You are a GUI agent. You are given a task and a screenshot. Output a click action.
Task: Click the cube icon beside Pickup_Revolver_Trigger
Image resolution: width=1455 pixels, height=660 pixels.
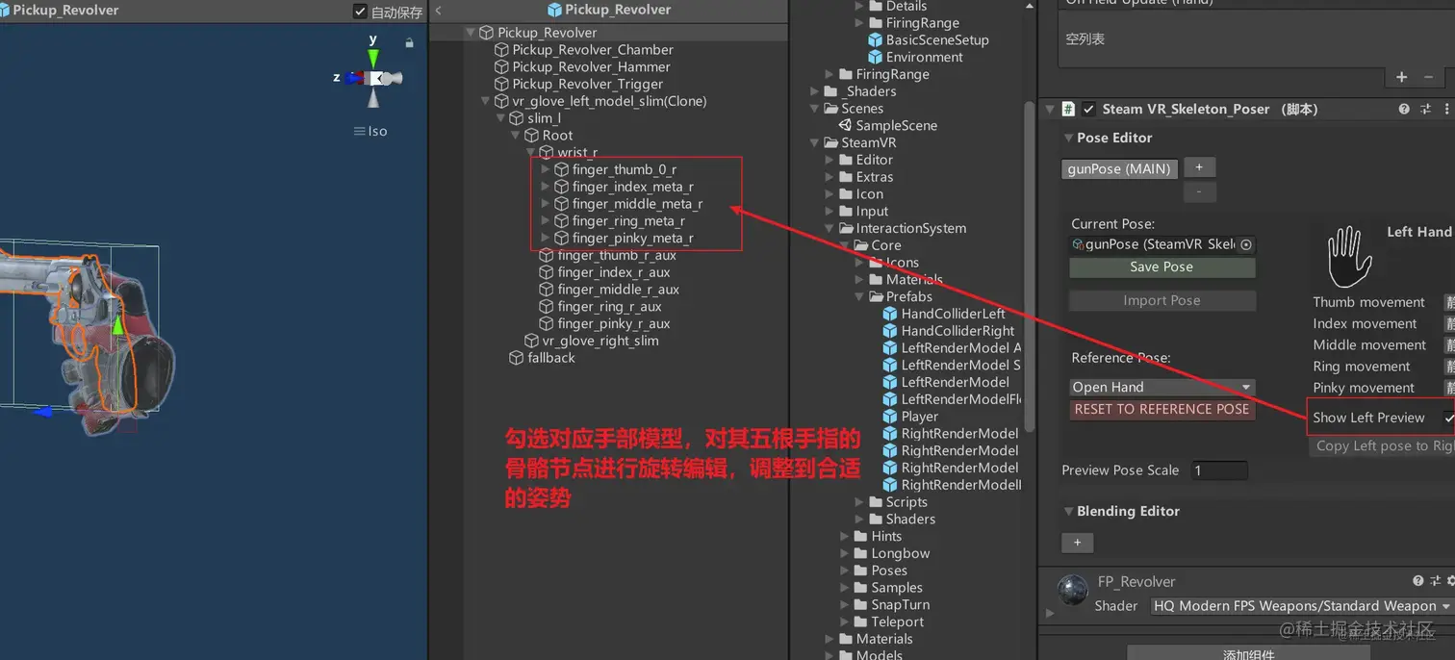pyautogui.click(x=501, y=85)
